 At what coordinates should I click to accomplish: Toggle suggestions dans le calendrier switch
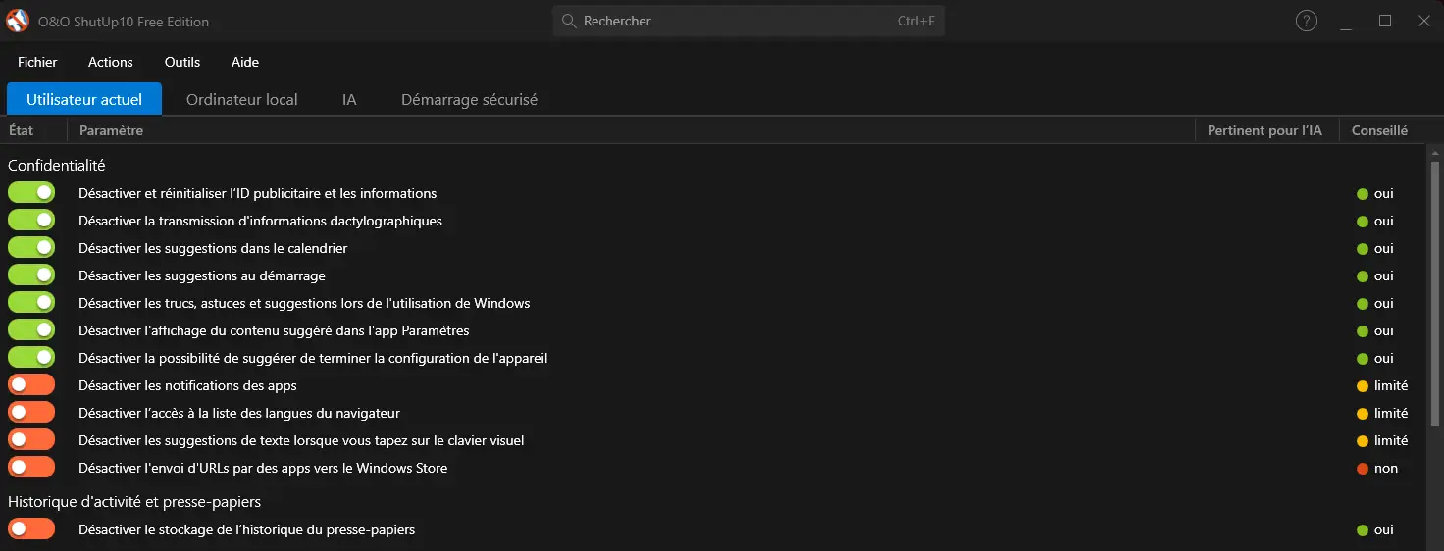tap(31, 248)
